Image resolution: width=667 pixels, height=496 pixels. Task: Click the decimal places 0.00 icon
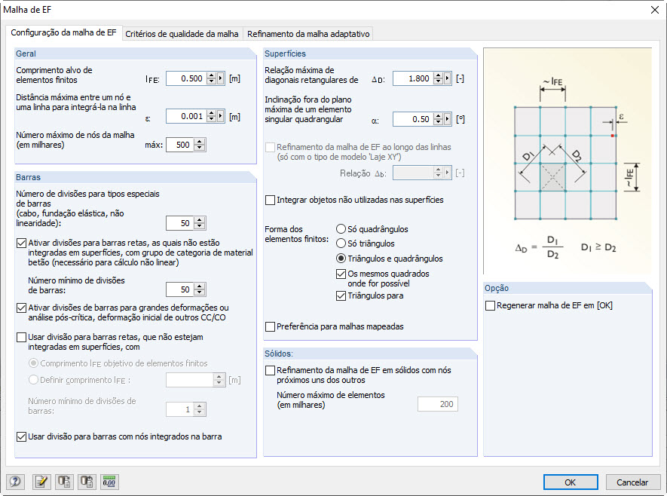(109, 482)
